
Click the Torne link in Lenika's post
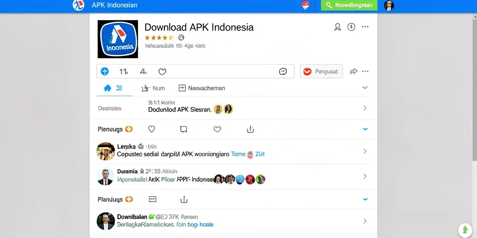238,154
